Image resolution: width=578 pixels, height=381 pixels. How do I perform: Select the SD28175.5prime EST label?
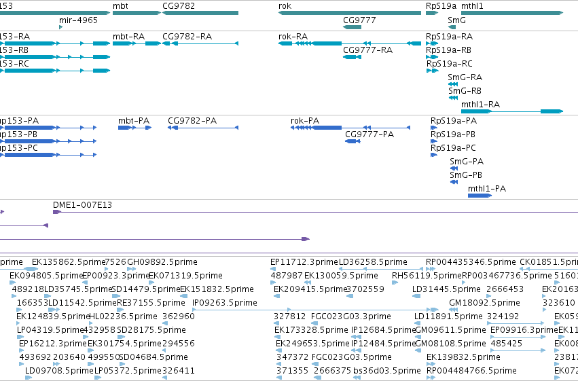pos(151,331)
